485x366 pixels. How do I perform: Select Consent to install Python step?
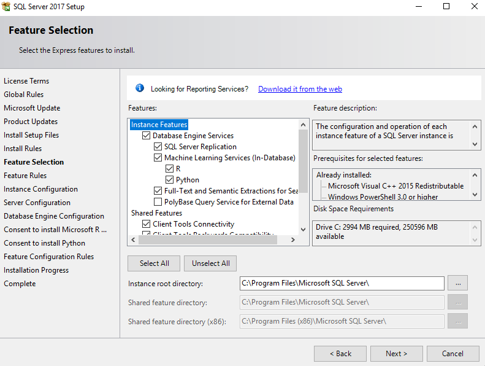point(44,243)
